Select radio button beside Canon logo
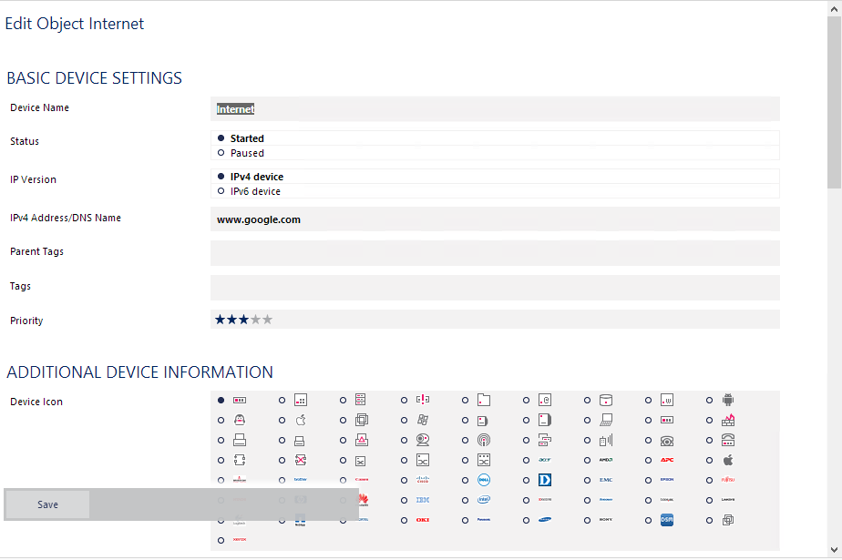 click(x=344, y=480)
